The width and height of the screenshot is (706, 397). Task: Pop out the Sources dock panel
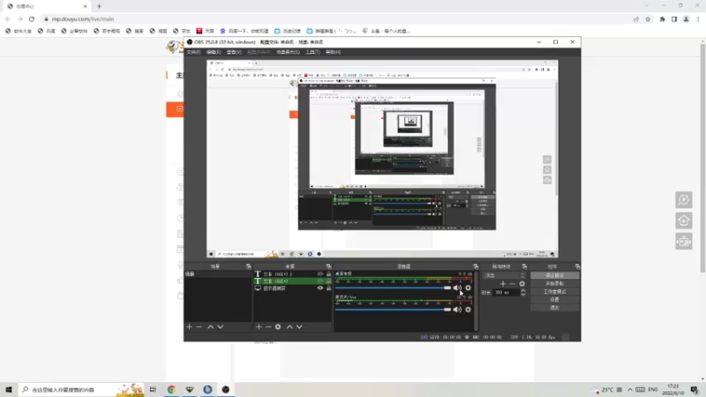[x=328, y=266]
